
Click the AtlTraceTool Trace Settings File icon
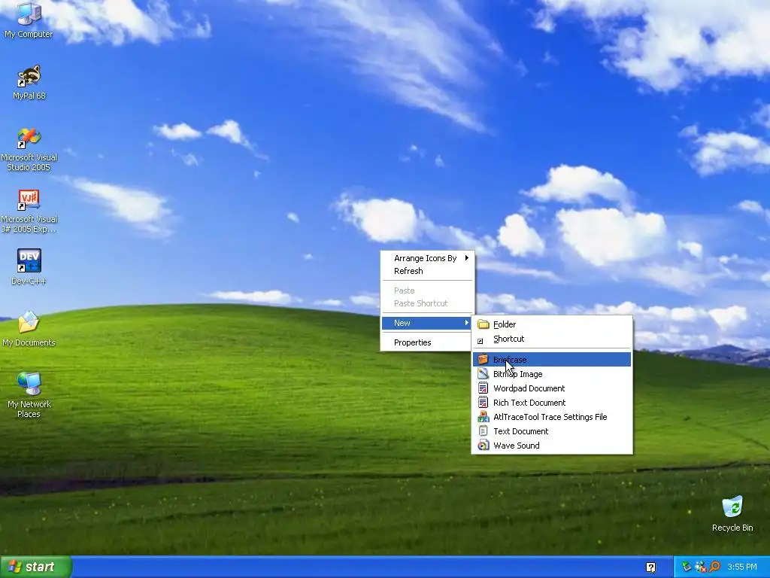[x=484, y=417]
